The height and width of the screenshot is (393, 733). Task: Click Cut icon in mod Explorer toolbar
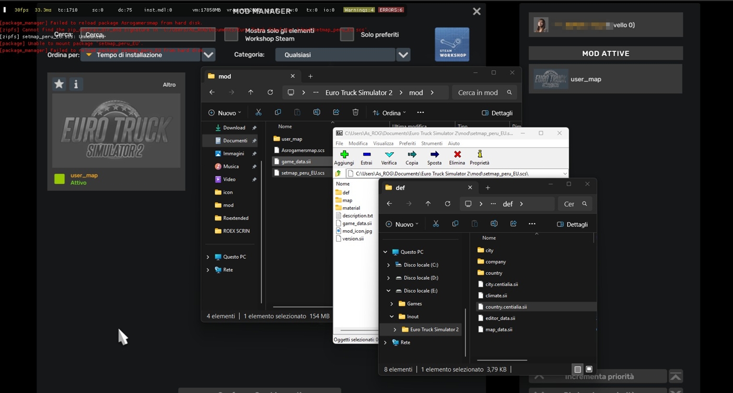pyautogui.click(x=258, y=113)
